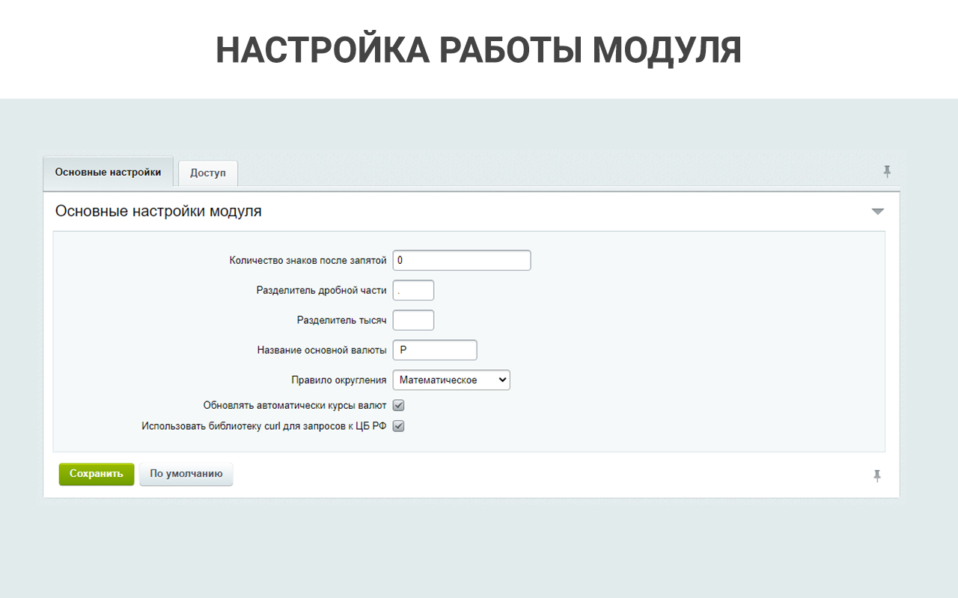Disable the curl library checkbox for ЦБ РФ
The width and height of the screenshot is (958, 598).
click(399, 426)
